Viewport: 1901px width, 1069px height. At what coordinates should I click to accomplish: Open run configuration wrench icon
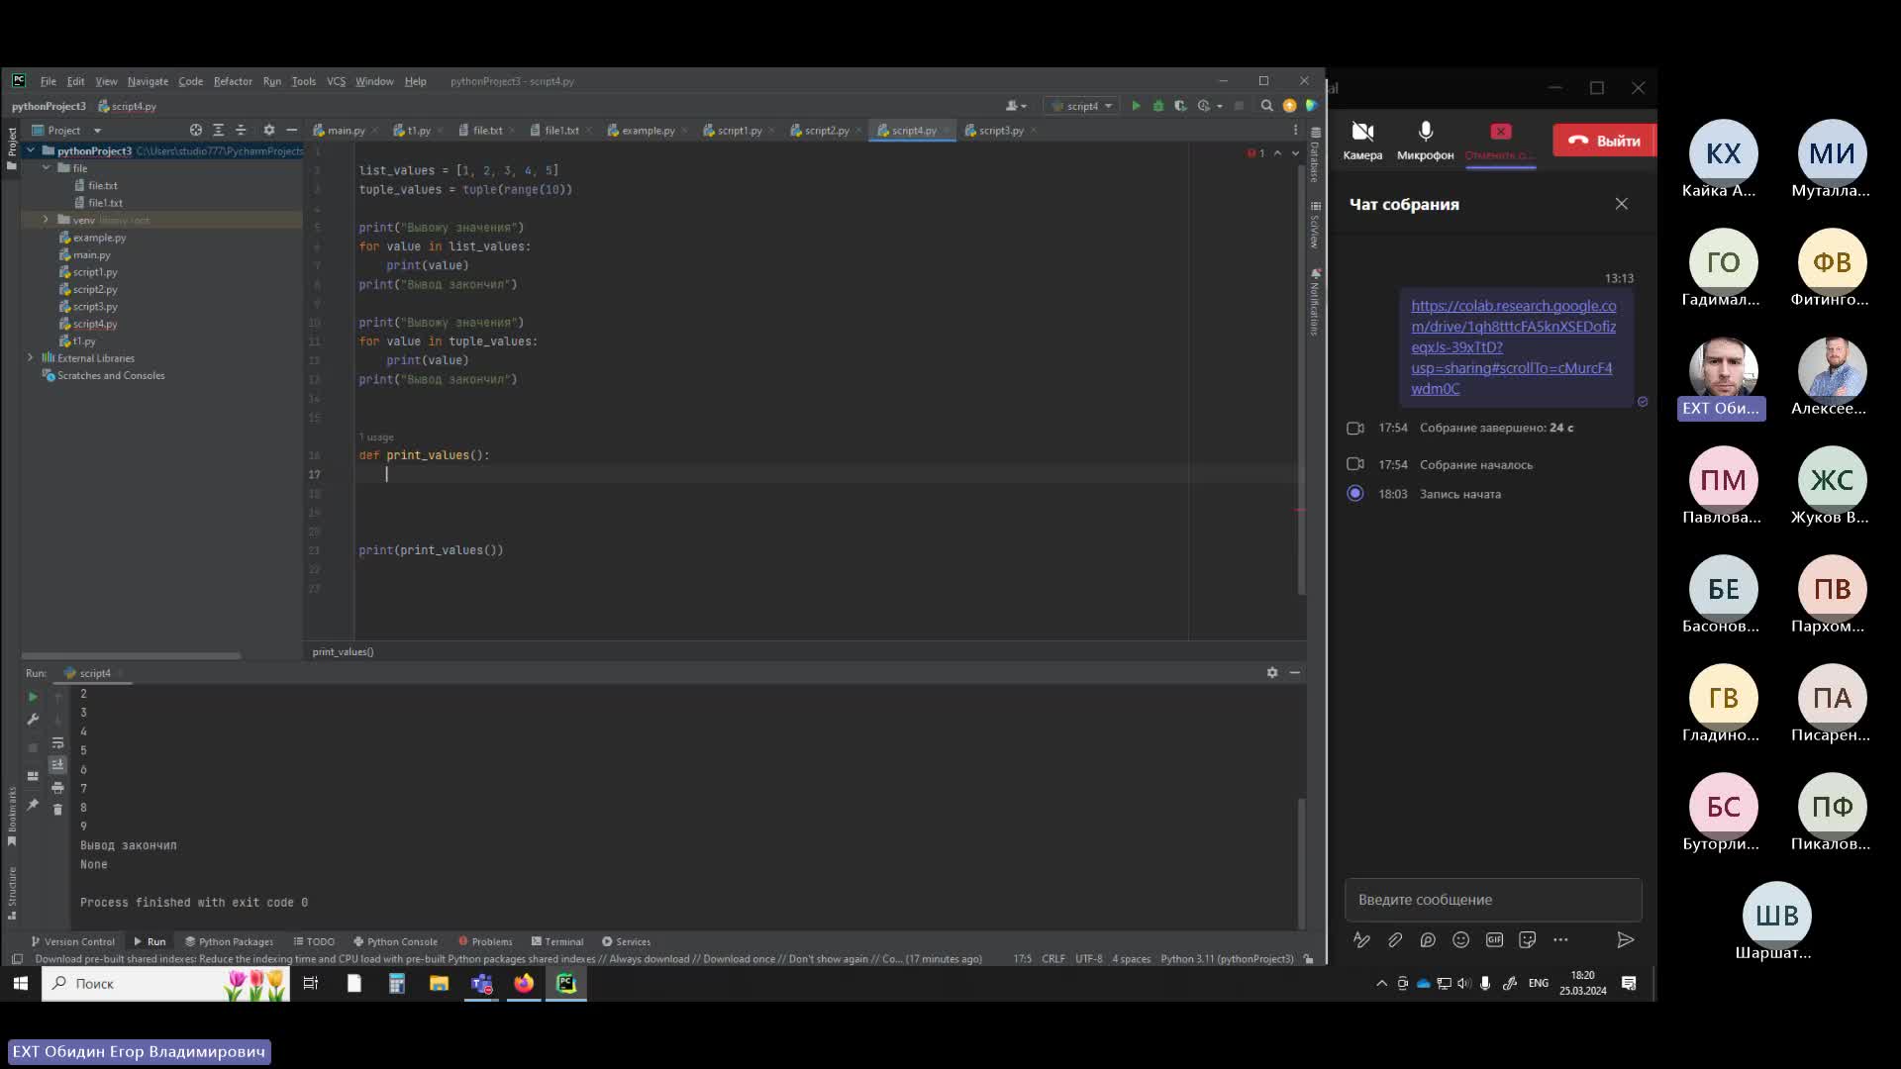[33, 720]
